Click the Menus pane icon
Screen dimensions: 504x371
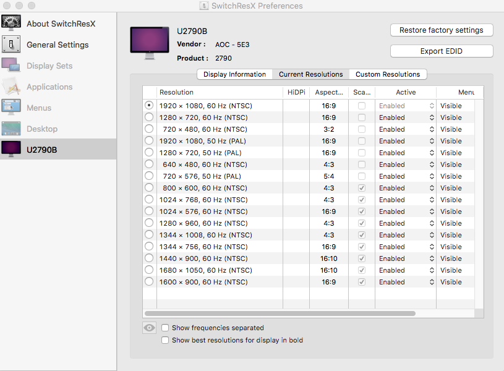tap(11, 108)
